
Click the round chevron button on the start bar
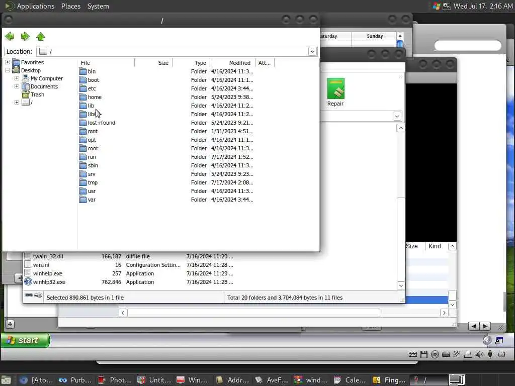(487, 341)
